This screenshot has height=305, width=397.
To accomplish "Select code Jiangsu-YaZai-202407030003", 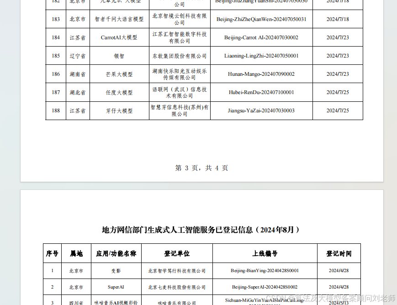I will coord(261,110).
